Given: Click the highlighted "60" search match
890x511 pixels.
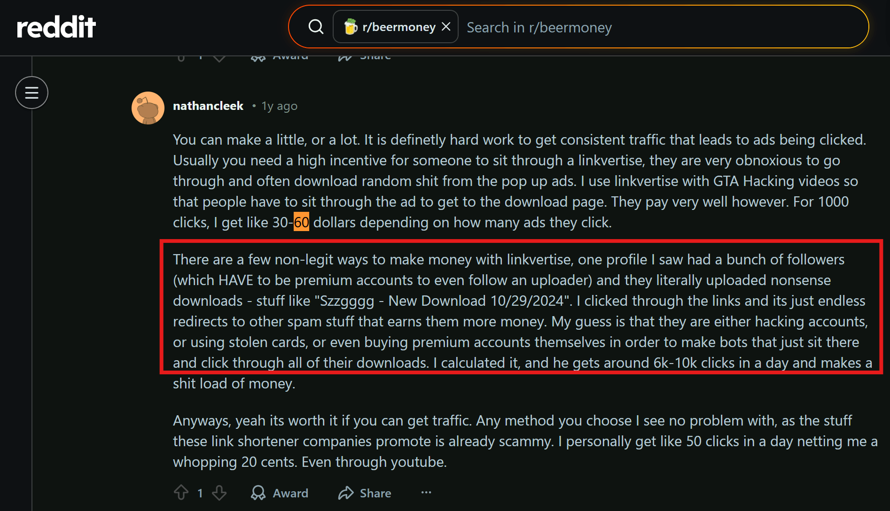Looking at the screenshot, I should pos(301,222).
